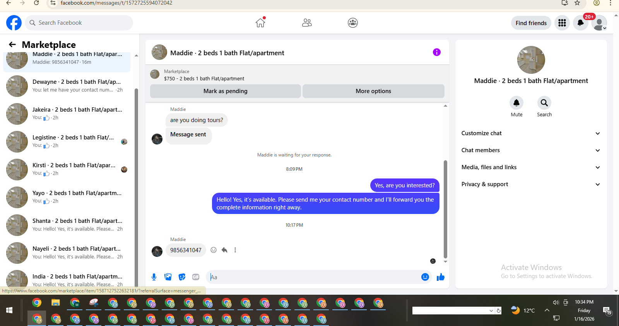Click the More options button
The width and height of the screenshot is (619, 326).
click(373, 91)
